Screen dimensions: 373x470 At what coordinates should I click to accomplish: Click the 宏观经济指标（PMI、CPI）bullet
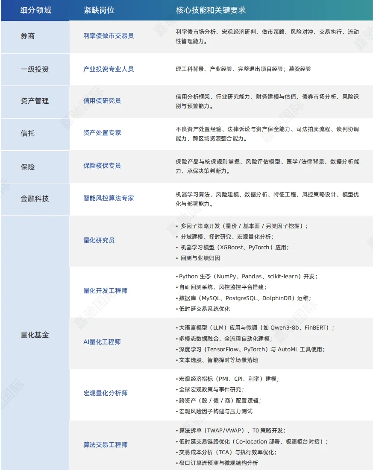coord(227,379)
